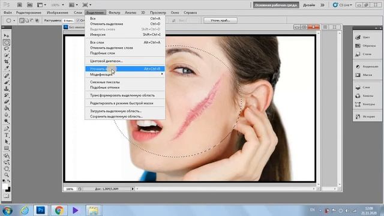Select the Healing Brush tool
384x216 pixels.
(7, 76)
